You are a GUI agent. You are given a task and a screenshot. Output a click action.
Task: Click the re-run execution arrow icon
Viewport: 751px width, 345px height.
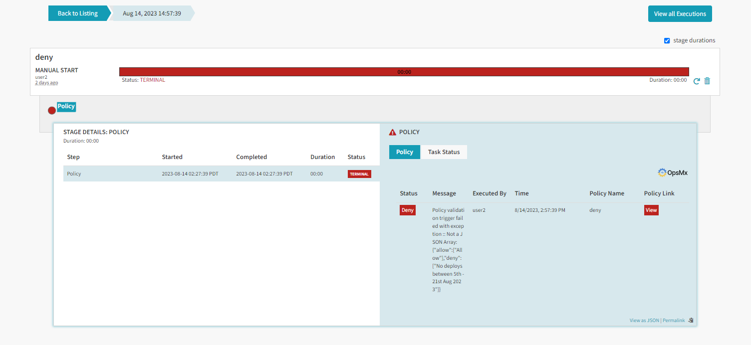pos(697,81)
